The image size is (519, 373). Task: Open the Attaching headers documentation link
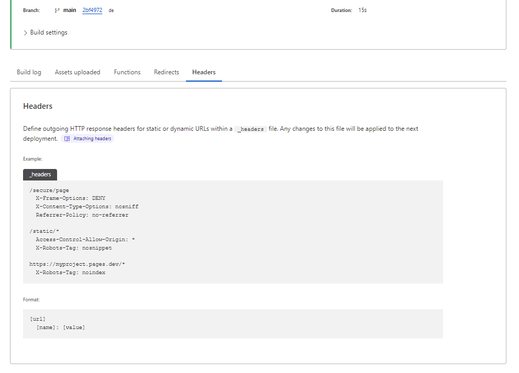87,138
